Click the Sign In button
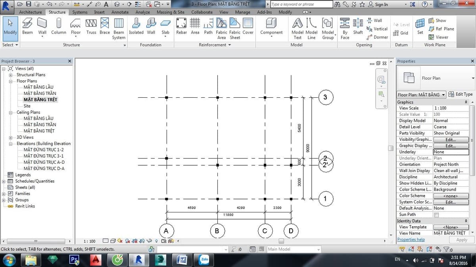 pyautogui.click(x=378, y=4)
